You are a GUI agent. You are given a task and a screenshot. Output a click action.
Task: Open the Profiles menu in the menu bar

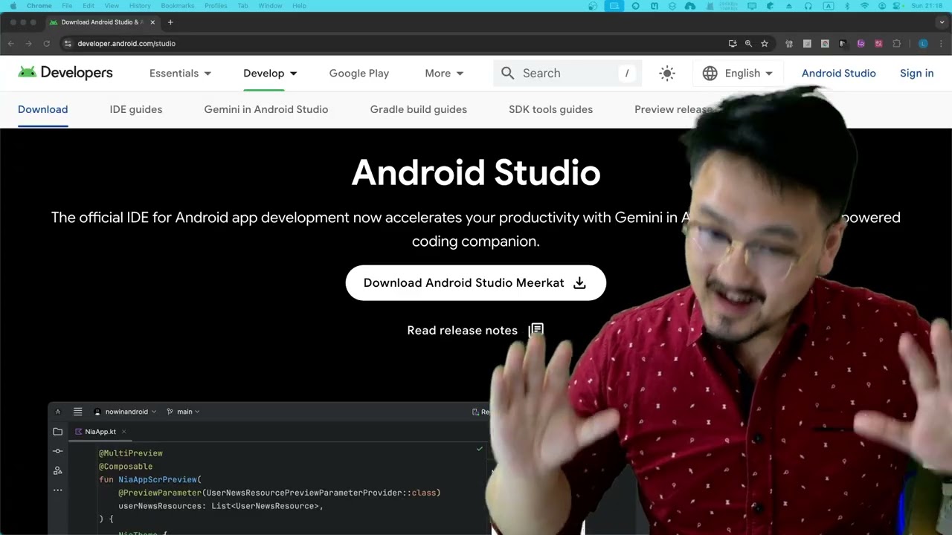pyautogui.click(x=216, y=6)
